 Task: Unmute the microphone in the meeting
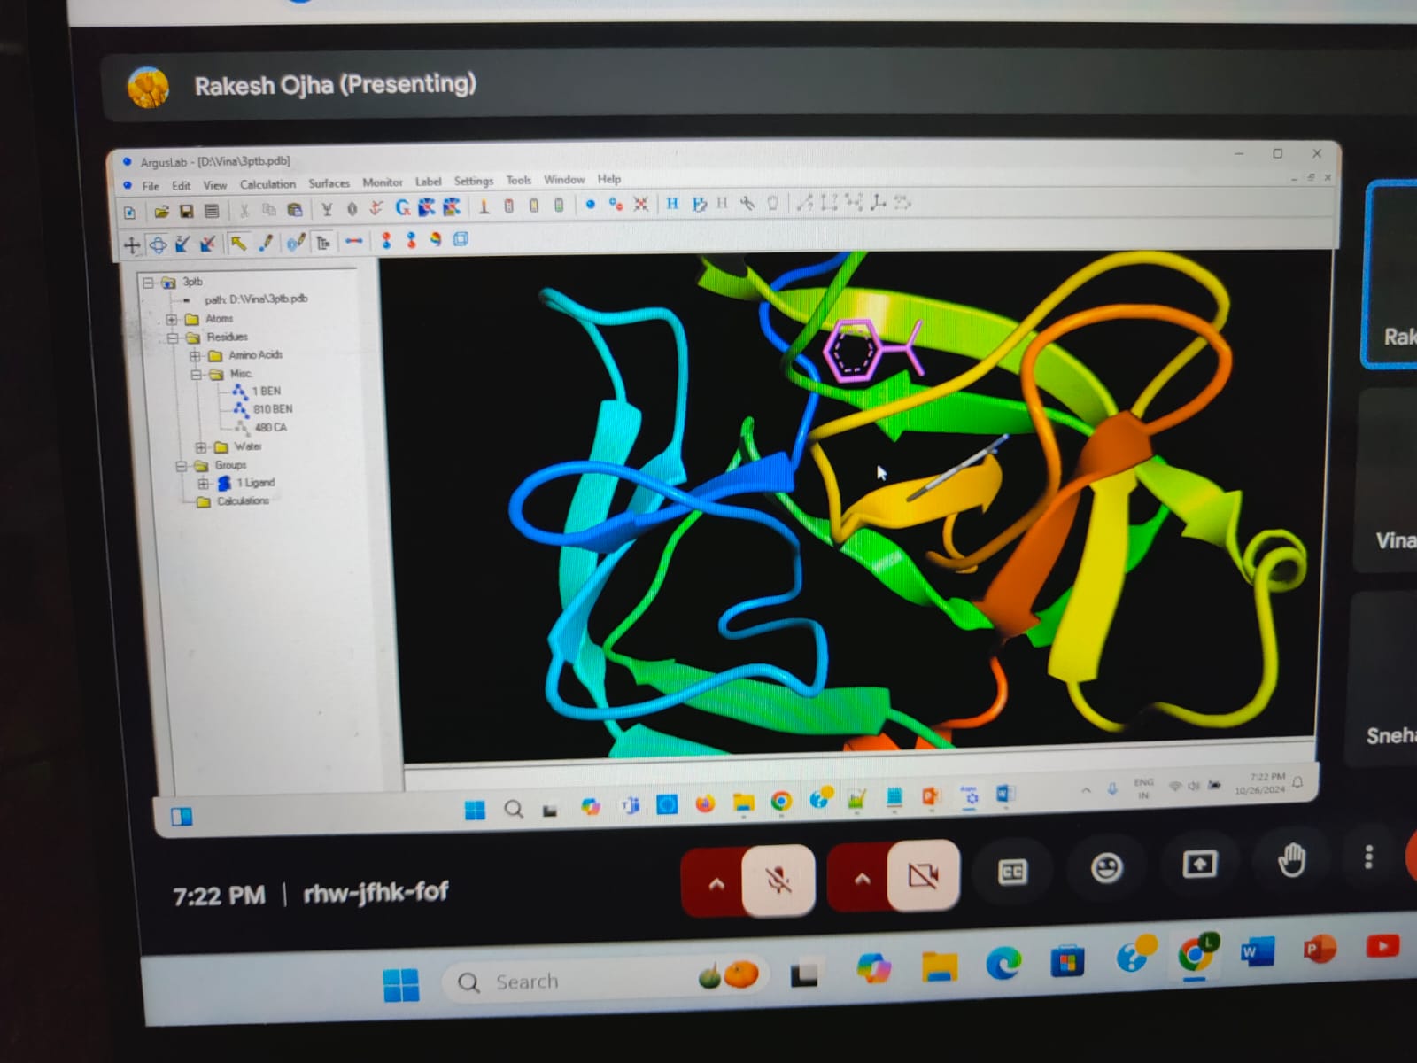point(778,879)
